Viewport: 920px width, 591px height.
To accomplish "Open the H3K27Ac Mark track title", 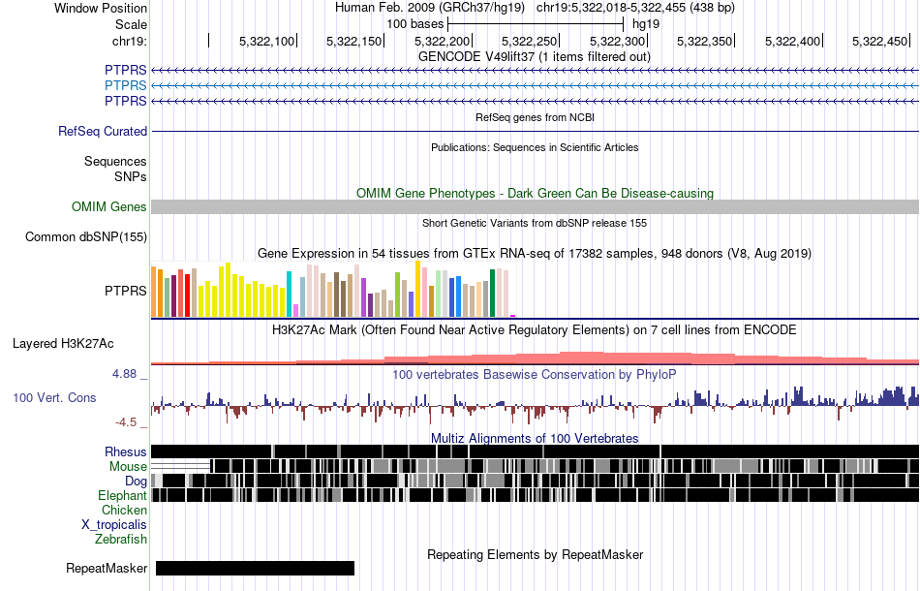I will tap(535, 329).
